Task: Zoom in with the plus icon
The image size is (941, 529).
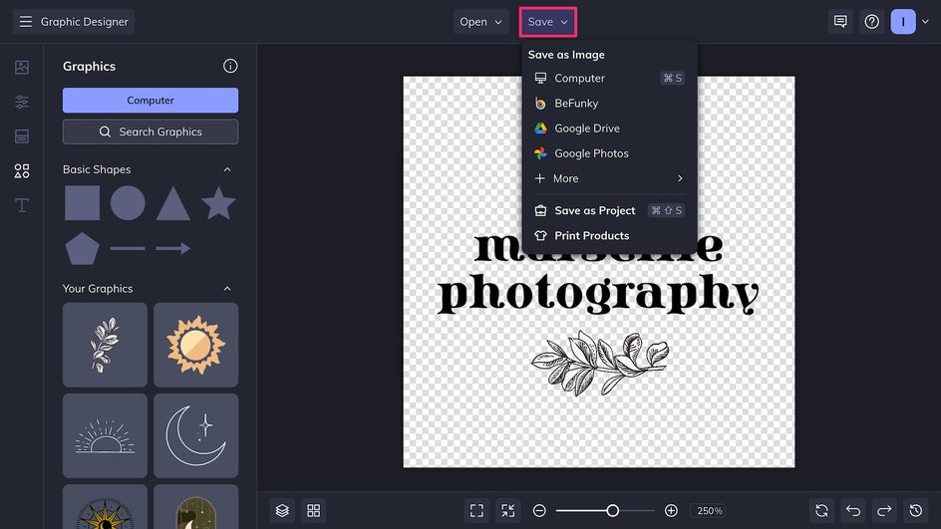Action: tap(671, 510)
